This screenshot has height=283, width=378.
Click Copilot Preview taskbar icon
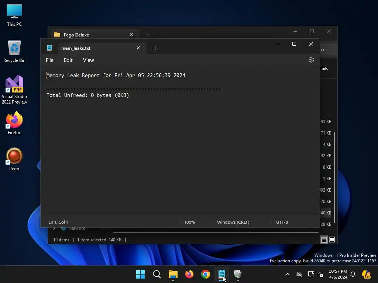[366, 274]
